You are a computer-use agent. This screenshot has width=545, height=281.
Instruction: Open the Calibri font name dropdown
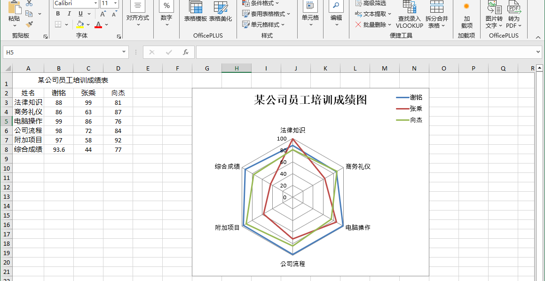95,4
